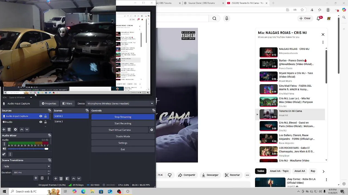Increase transition duration stepper
This screenshot has width=348, height=195.
click(x=49, y=171)
